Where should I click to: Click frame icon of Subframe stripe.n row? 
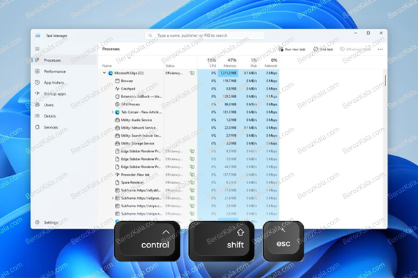117,213
